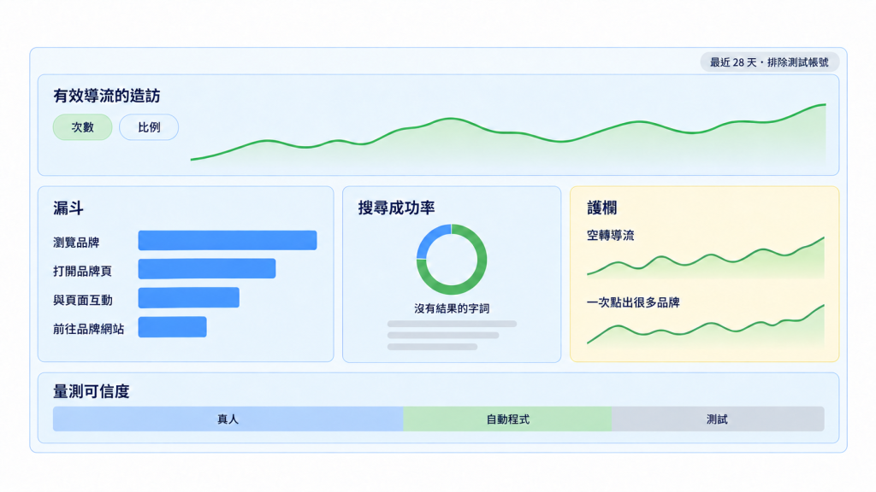876x492 pixels.
Task: Select the 真人 segment in the reliability bar
Action: click(228, 419)
